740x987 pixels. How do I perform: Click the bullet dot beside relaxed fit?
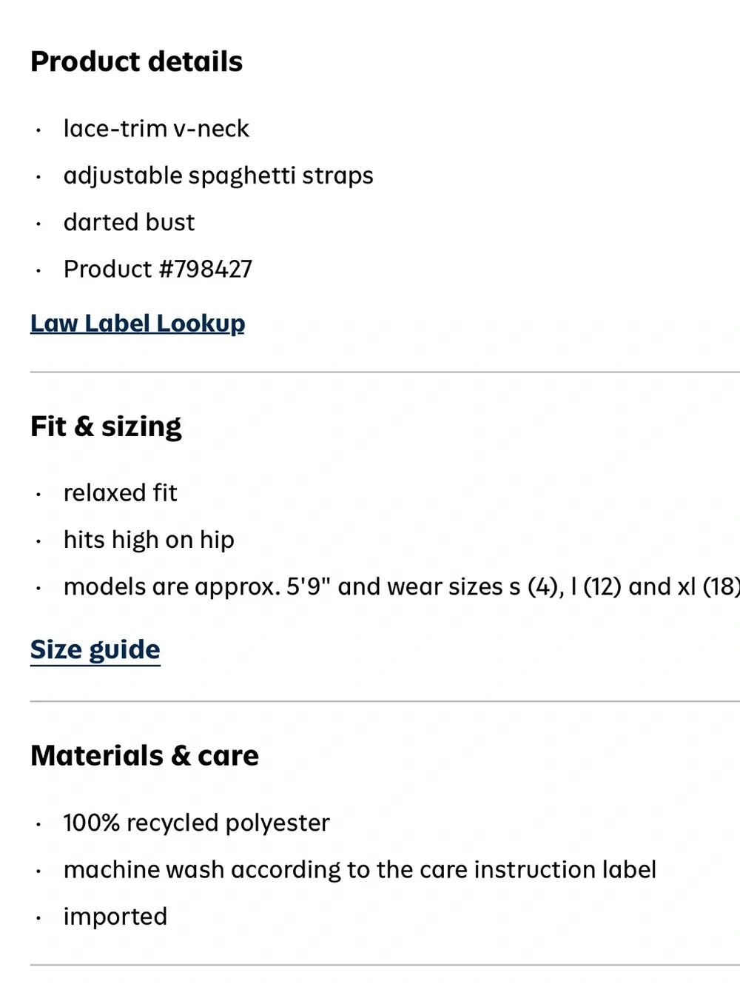(37, 495)
